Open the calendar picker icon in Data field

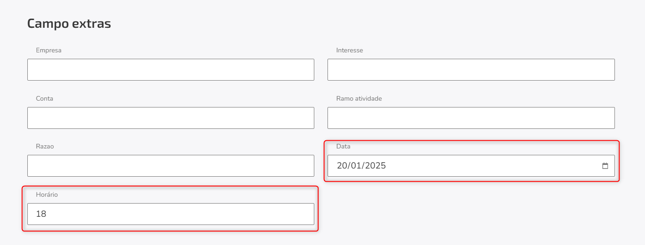point(605,166)
